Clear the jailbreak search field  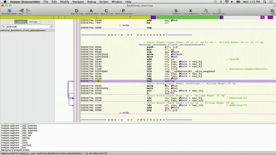52,27
